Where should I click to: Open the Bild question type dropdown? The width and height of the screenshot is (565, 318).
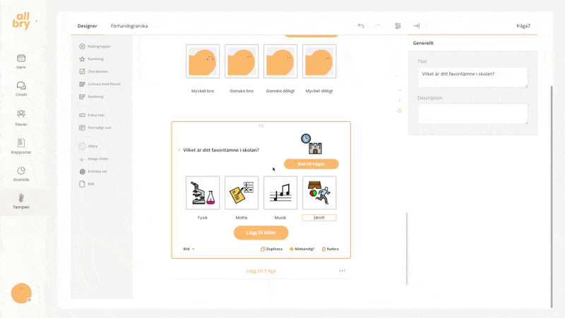tap(189, 249)
